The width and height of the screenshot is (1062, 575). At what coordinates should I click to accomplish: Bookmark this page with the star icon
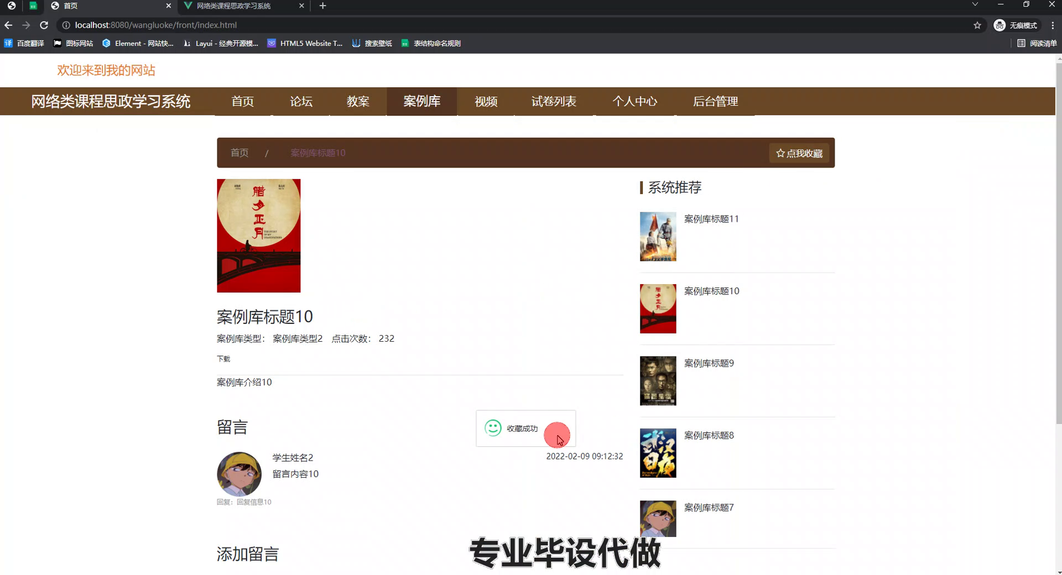(977, 25)
